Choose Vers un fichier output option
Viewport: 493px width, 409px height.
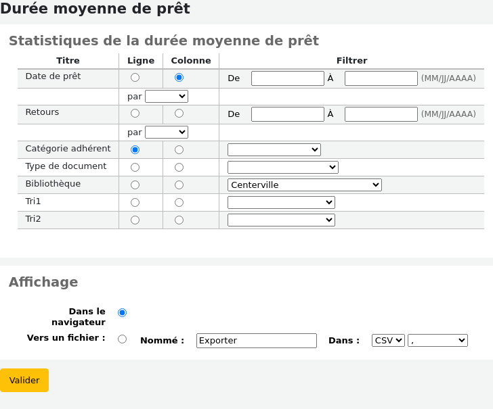(x=123, y=339)
